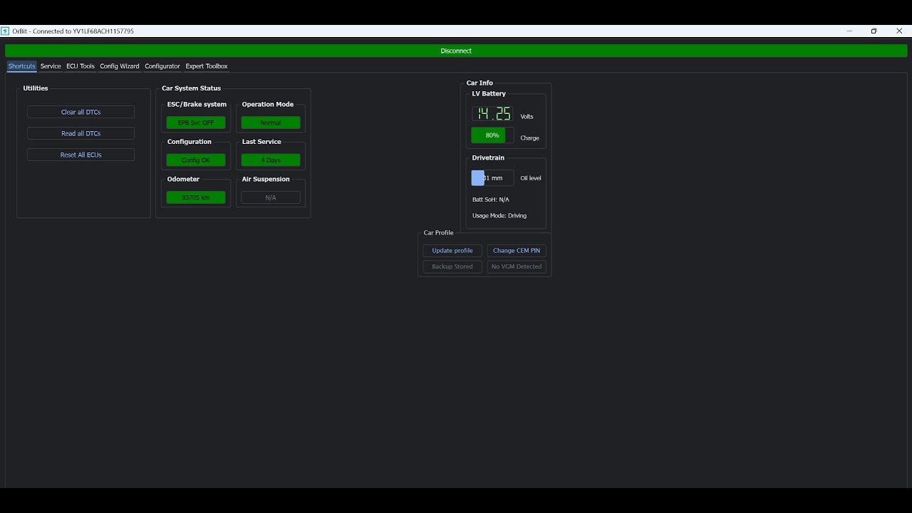Click the 14.25 volts digital display
This screenshot has width=912, height=513.
pos(493,114)
